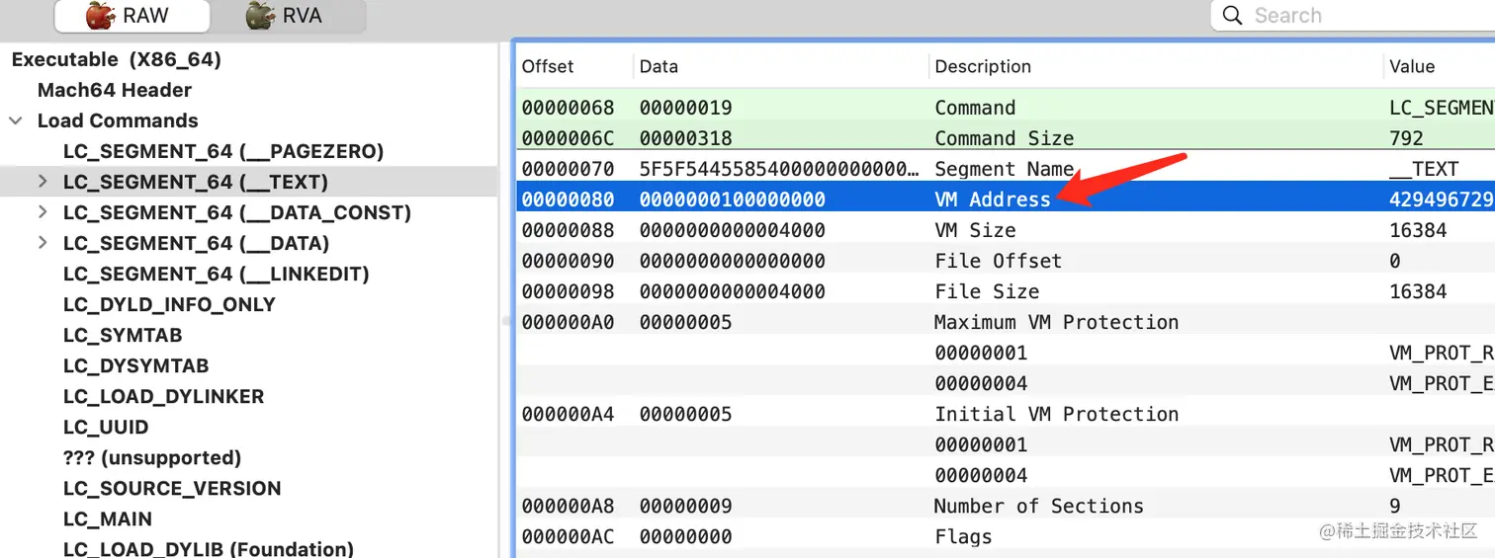This screenshot has height=558, width=1495.
Task: Select Executable (X86_64) root item
Action: coord(116,59)
